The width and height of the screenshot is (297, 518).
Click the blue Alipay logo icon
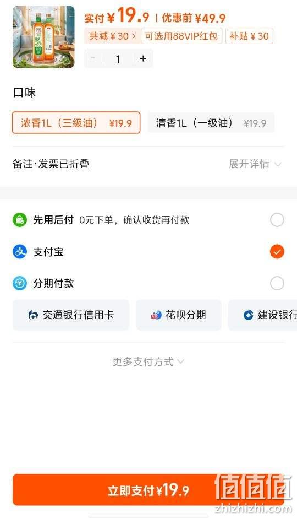tap(20, 252)
